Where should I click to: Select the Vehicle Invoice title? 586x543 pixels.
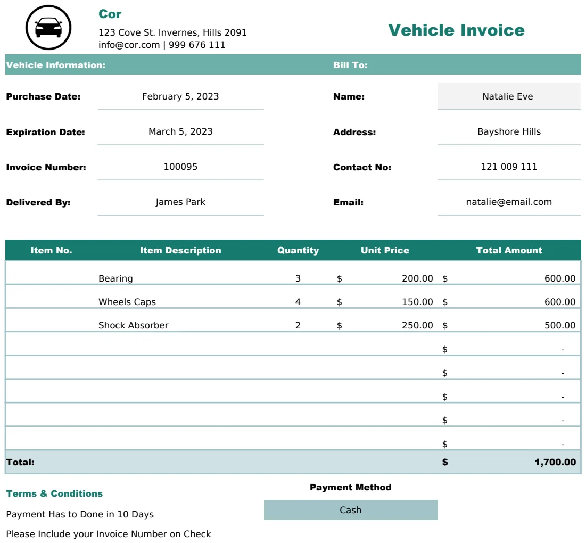coord(456,30)
